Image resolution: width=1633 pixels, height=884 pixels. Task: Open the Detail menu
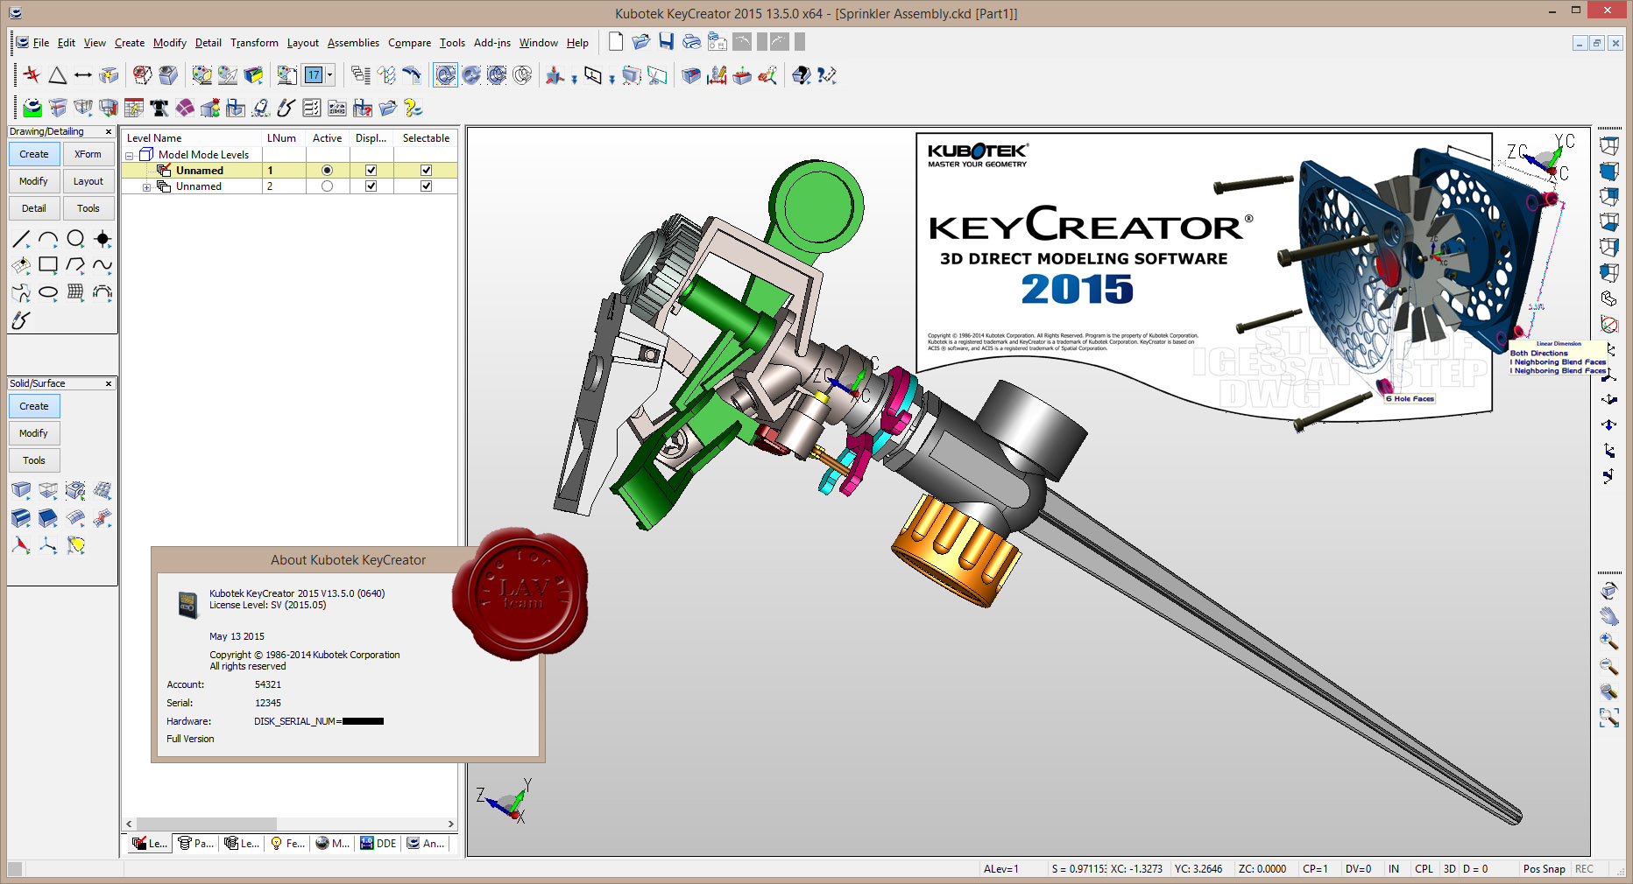click(208, 43)
